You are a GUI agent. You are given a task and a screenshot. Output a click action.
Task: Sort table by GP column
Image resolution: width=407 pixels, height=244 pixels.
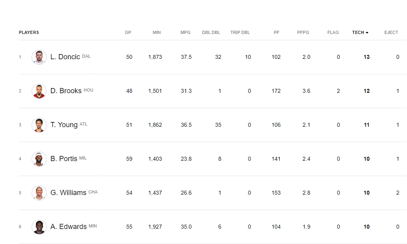128,32
